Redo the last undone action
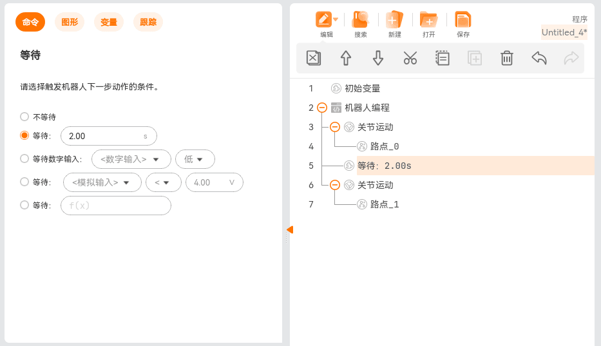Viewport: 601px width, 346px height. (x=571, y=58)
